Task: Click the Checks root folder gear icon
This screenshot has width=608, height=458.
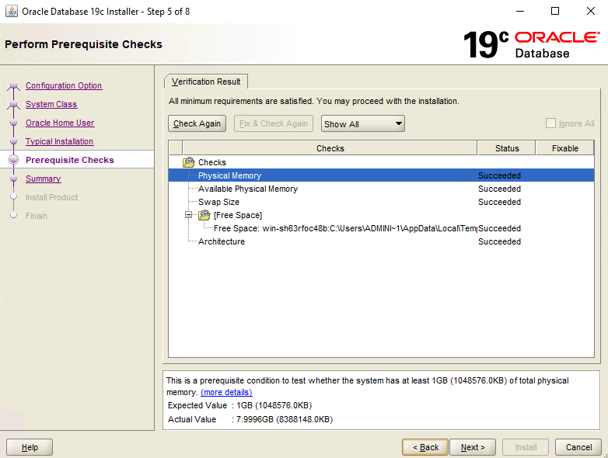Action: 189,162
